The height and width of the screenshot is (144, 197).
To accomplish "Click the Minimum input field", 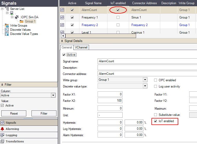I will tap(110, 108).
